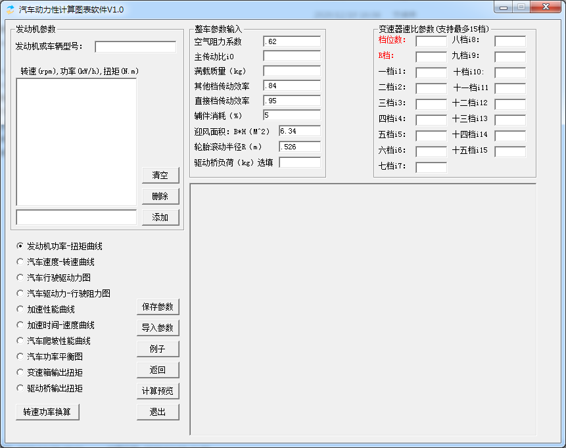The width and height of the screenshot is (566, 448).
Task: Run 计算预览 calculation preview
Action: 158,391
